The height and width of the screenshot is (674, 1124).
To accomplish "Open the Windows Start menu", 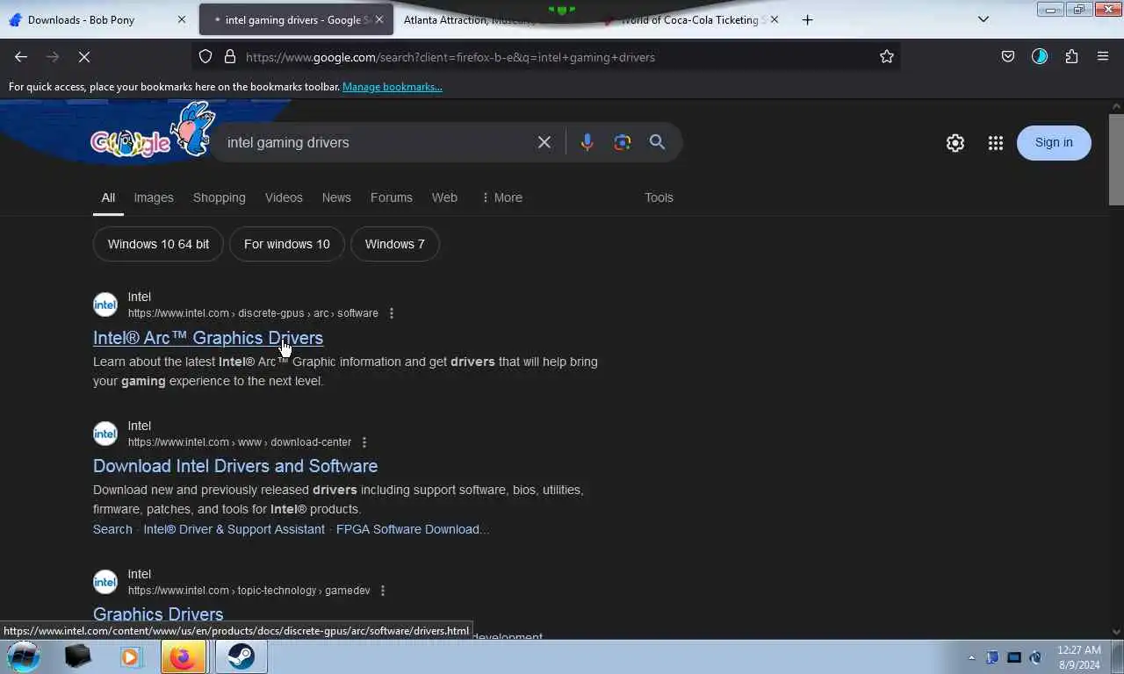I will tap(24, 656).
